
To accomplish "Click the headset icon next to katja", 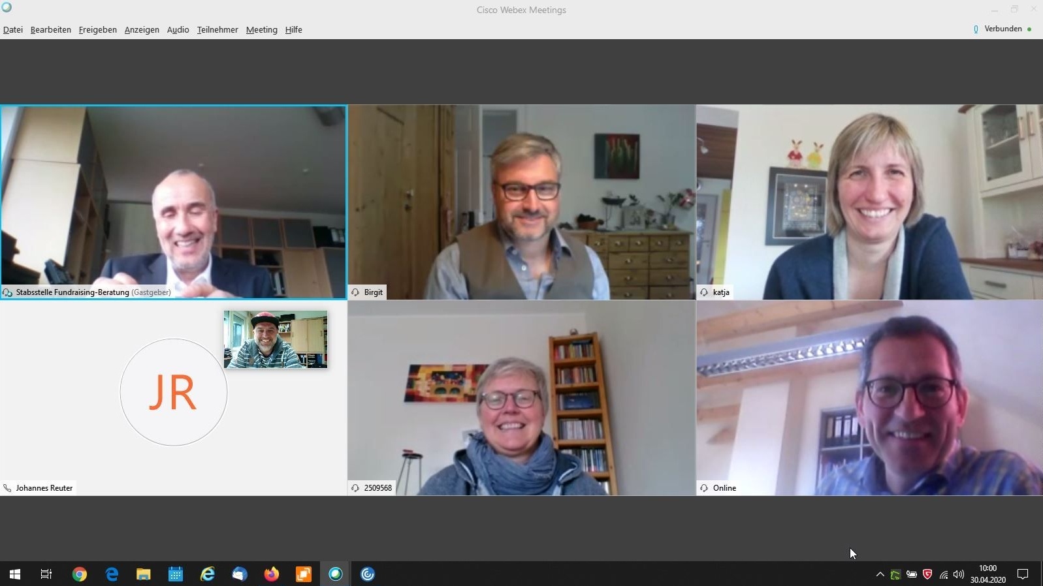I will coord(704,292).
